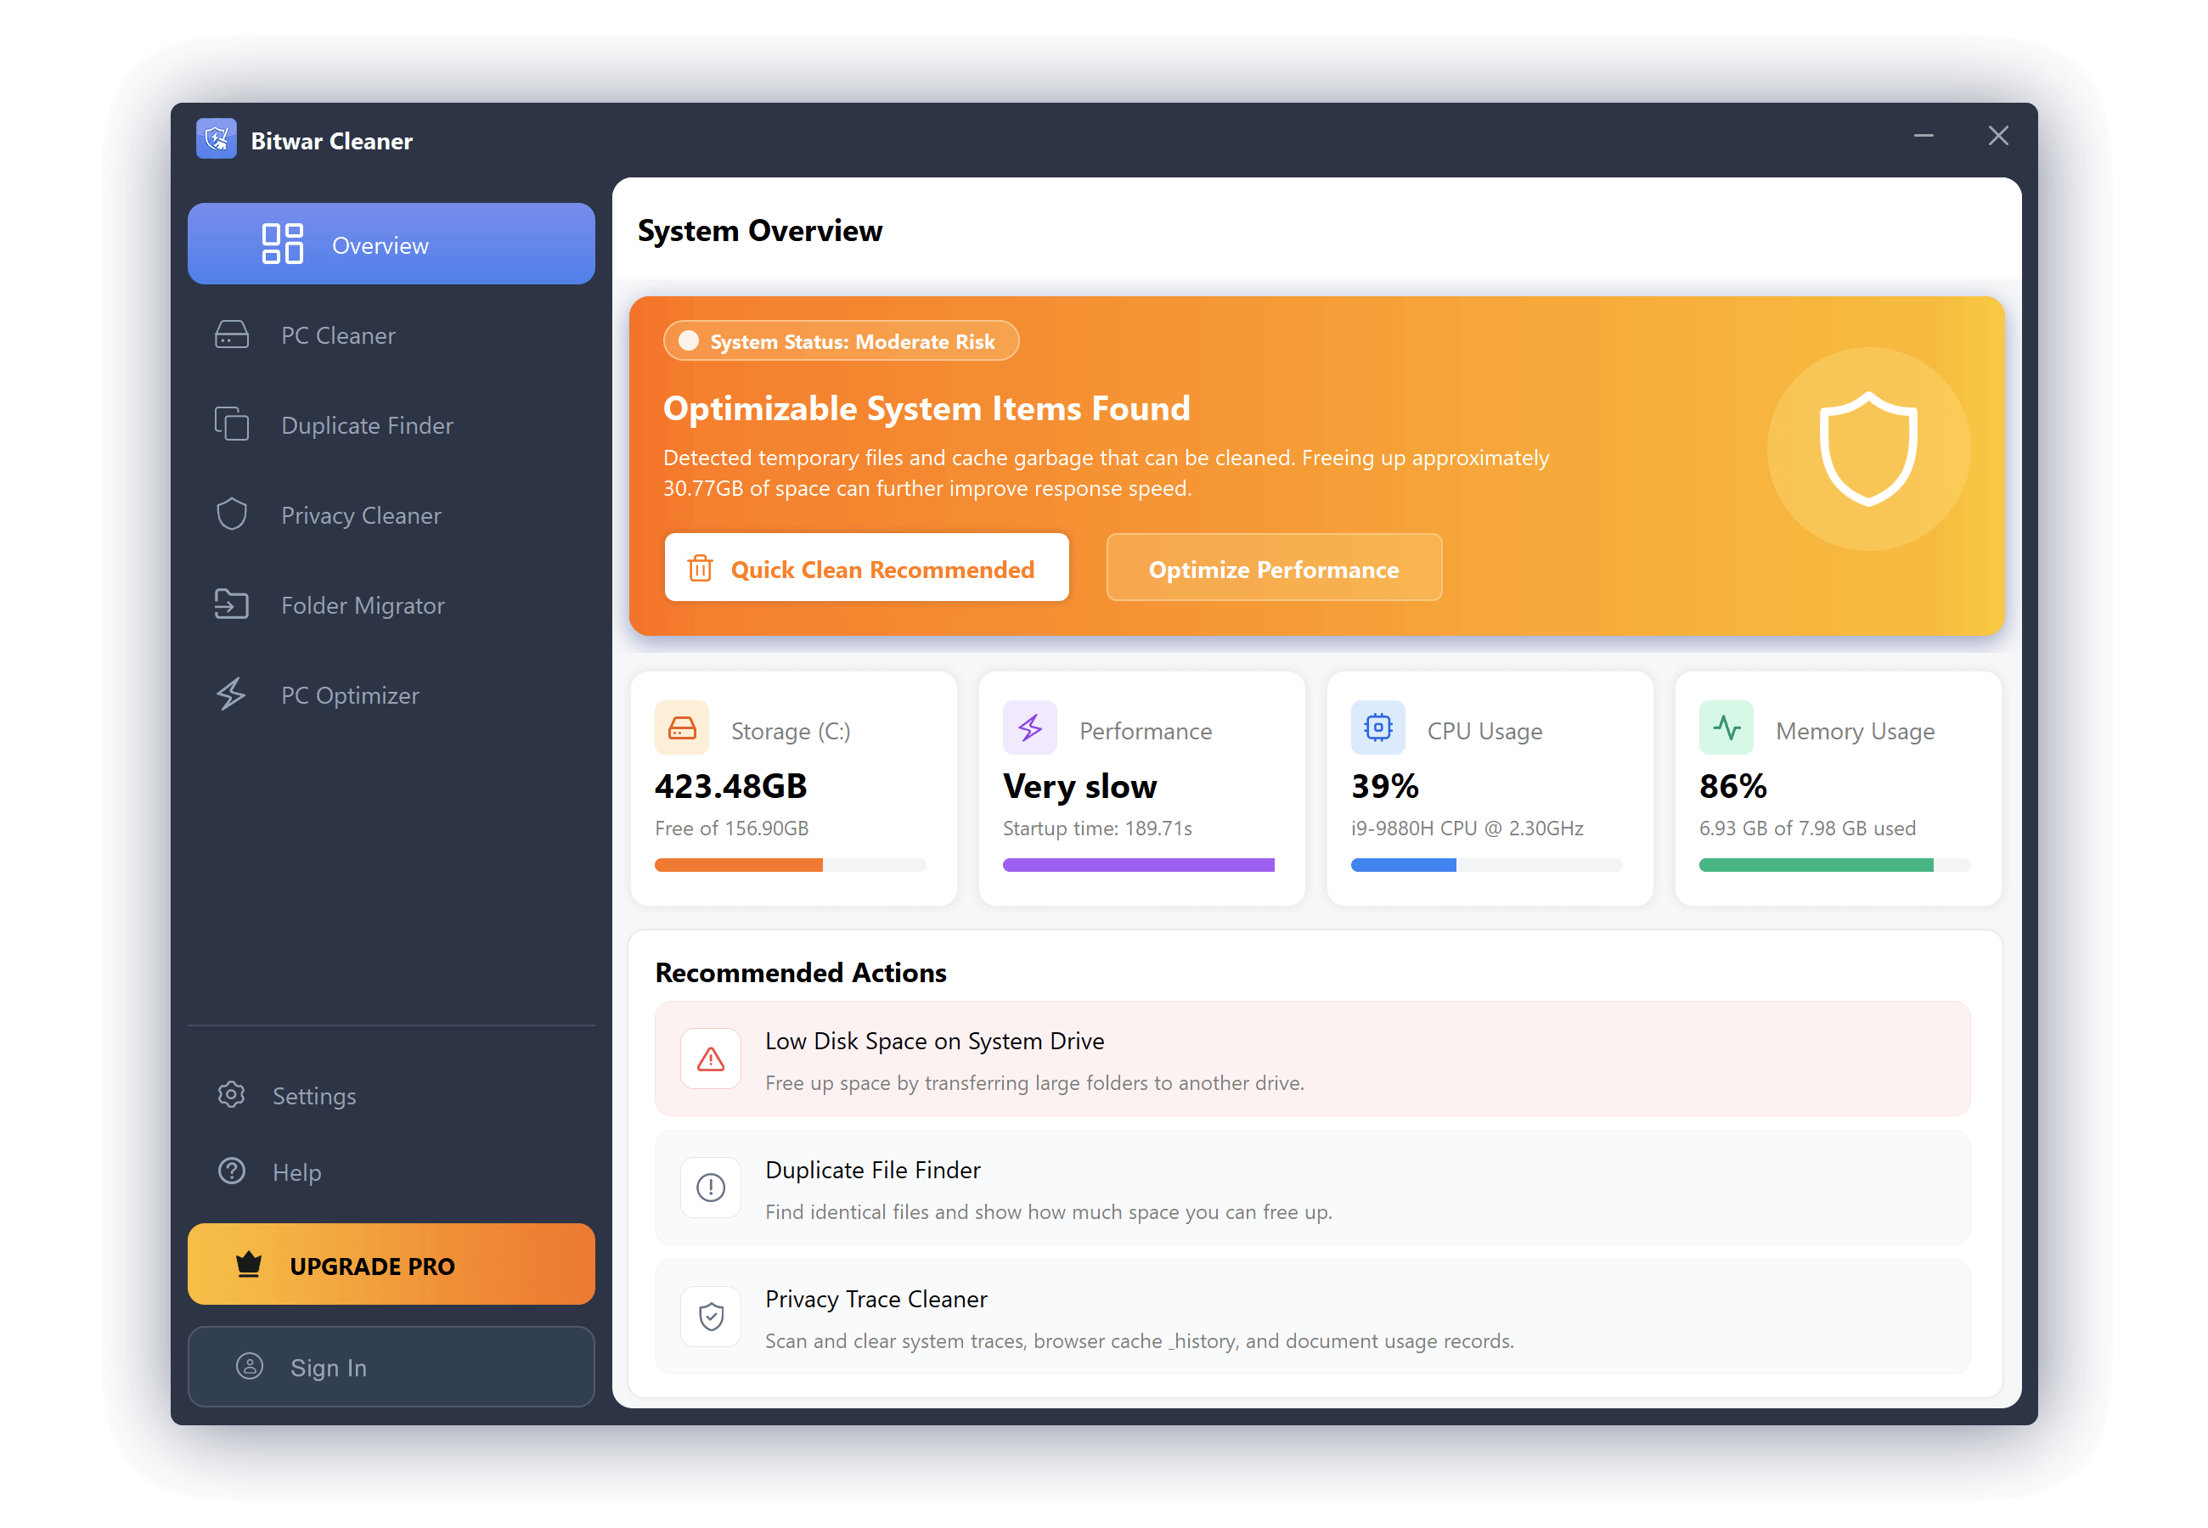Open the Privacy Cleaner page
This screenshot has height=1528, width=2208.
coord(391,514)
